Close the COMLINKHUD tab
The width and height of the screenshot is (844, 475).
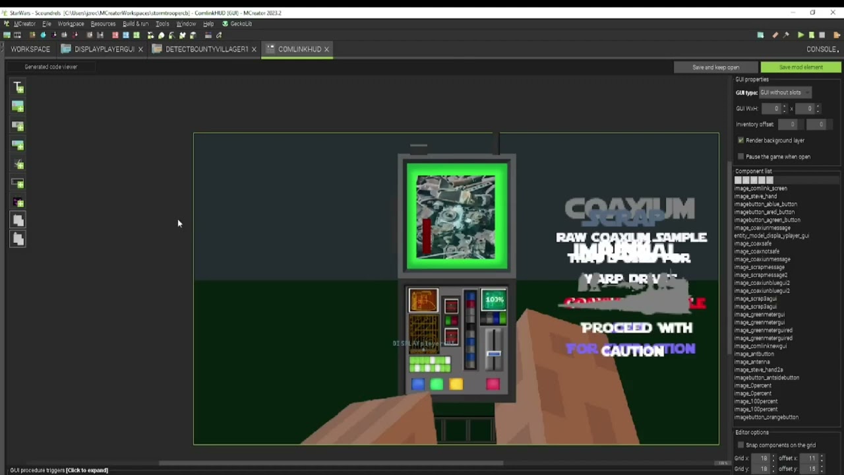tap(326, 49)
